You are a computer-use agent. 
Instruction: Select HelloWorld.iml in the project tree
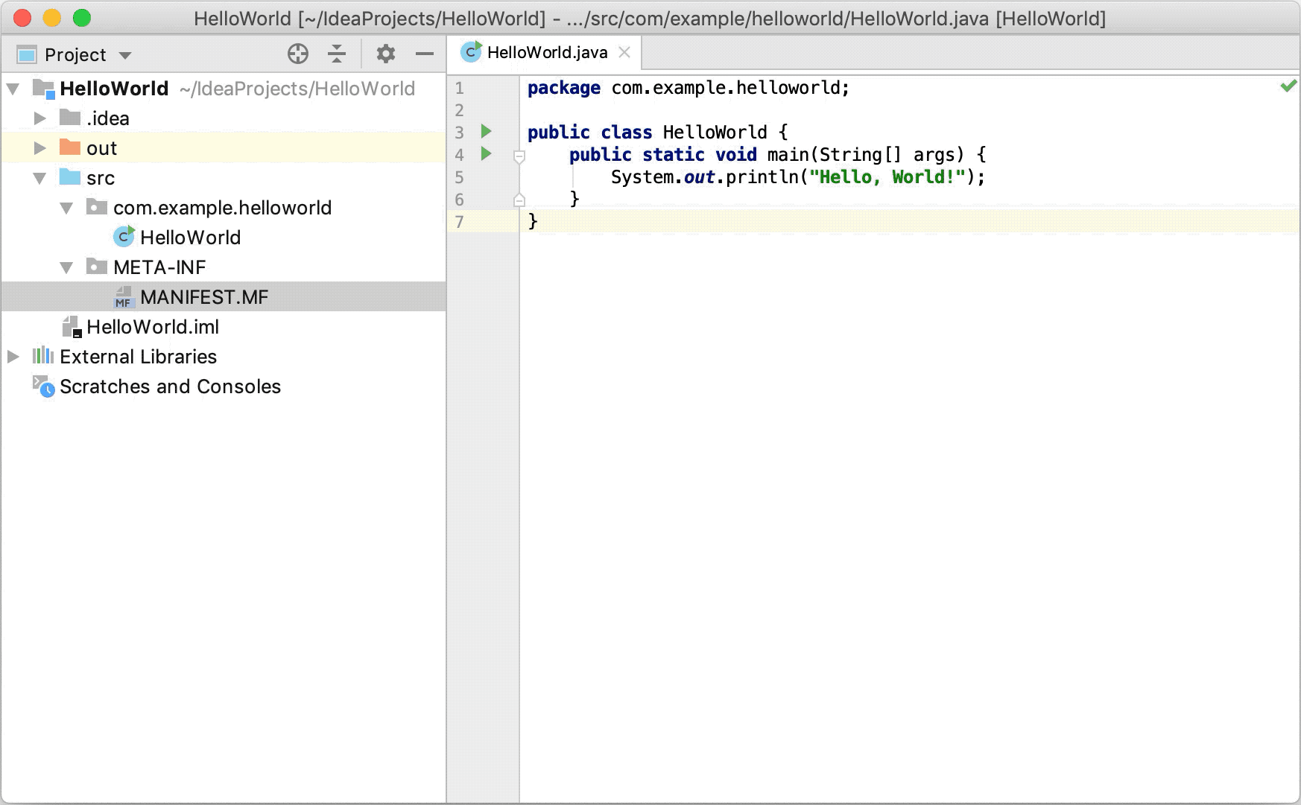(x=153, y=326)
